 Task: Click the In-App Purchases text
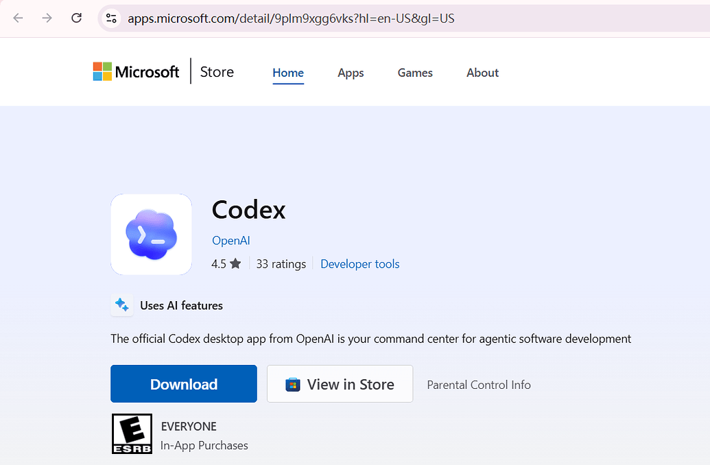(x=204, y=446)
